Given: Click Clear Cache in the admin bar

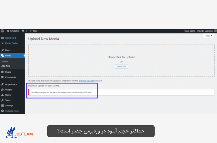Looking at the screenshot, I should click(190, 31).
